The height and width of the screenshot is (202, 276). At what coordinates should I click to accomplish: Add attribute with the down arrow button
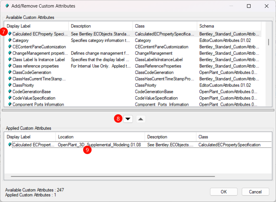point(128,119)
